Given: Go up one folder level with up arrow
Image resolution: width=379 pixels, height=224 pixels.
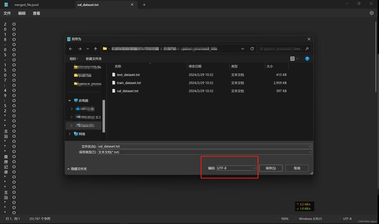Looking at the screenshot, I should pyautogui.click(x=95, y=49).
